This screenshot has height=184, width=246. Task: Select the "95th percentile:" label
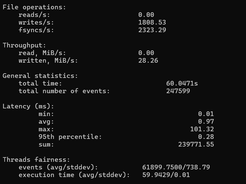(70, 137)
